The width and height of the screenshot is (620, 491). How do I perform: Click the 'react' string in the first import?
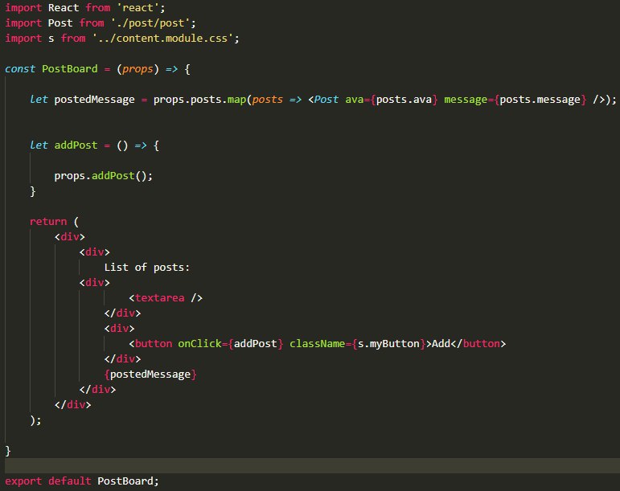138,8
